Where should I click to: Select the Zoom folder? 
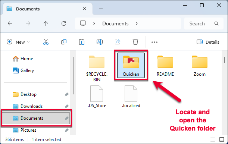click(200, 66)
